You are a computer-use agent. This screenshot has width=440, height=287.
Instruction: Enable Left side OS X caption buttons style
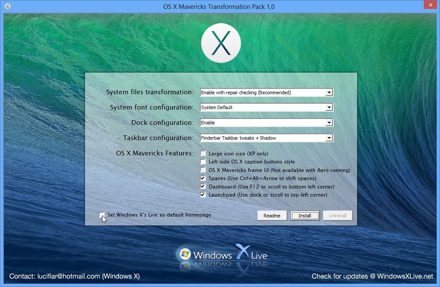[x=203, y=161]
